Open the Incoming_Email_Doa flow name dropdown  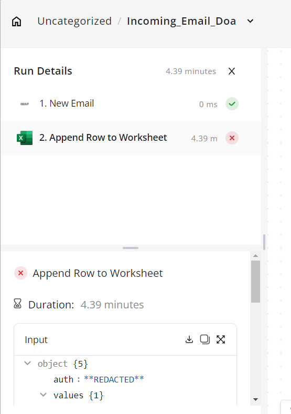(x=250, y=21)
